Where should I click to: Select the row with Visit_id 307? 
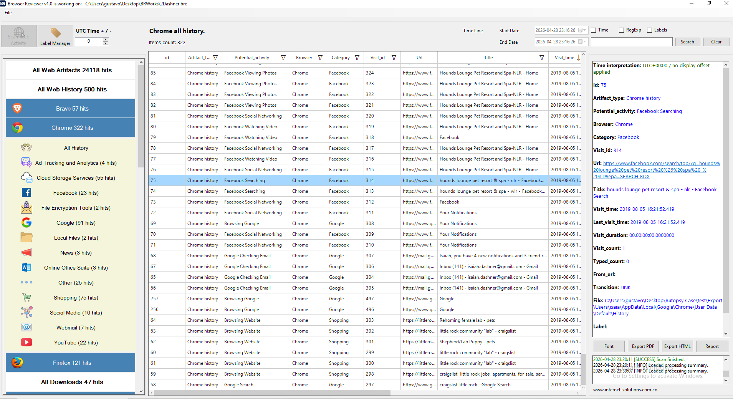point(364,256)
